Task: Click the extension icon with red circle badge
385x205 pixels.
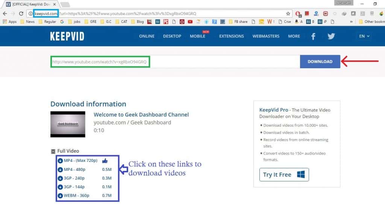Action: [298, 14]
